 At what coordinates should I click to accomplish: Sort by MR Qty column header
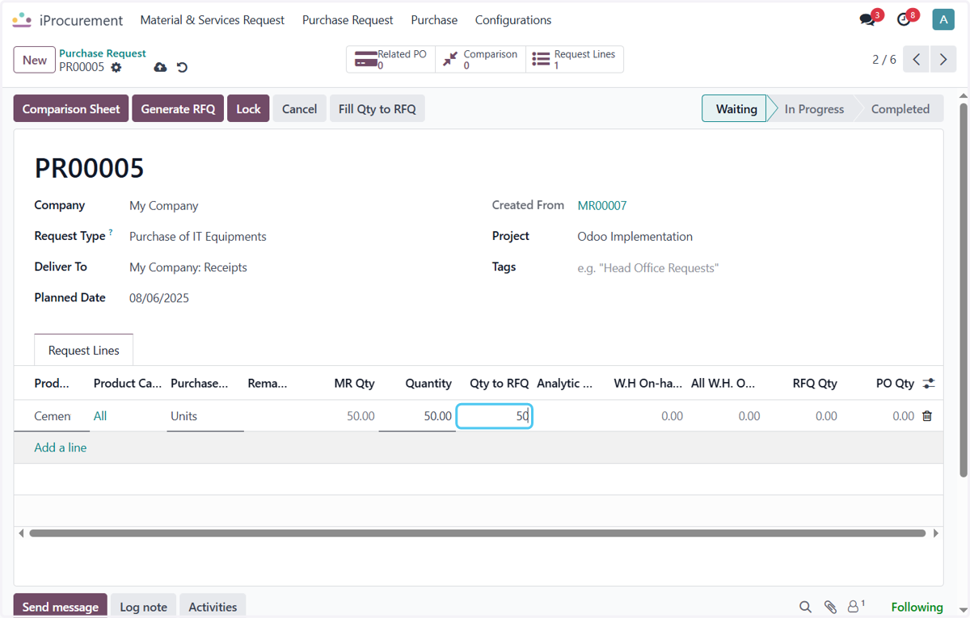click(354, 384)
